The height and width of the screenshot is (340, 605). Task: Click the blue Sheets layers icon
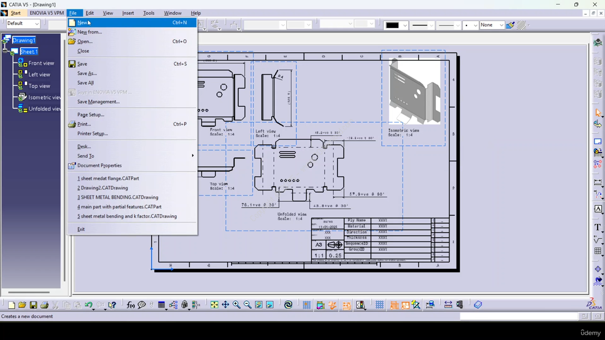(x=478, y=305)
